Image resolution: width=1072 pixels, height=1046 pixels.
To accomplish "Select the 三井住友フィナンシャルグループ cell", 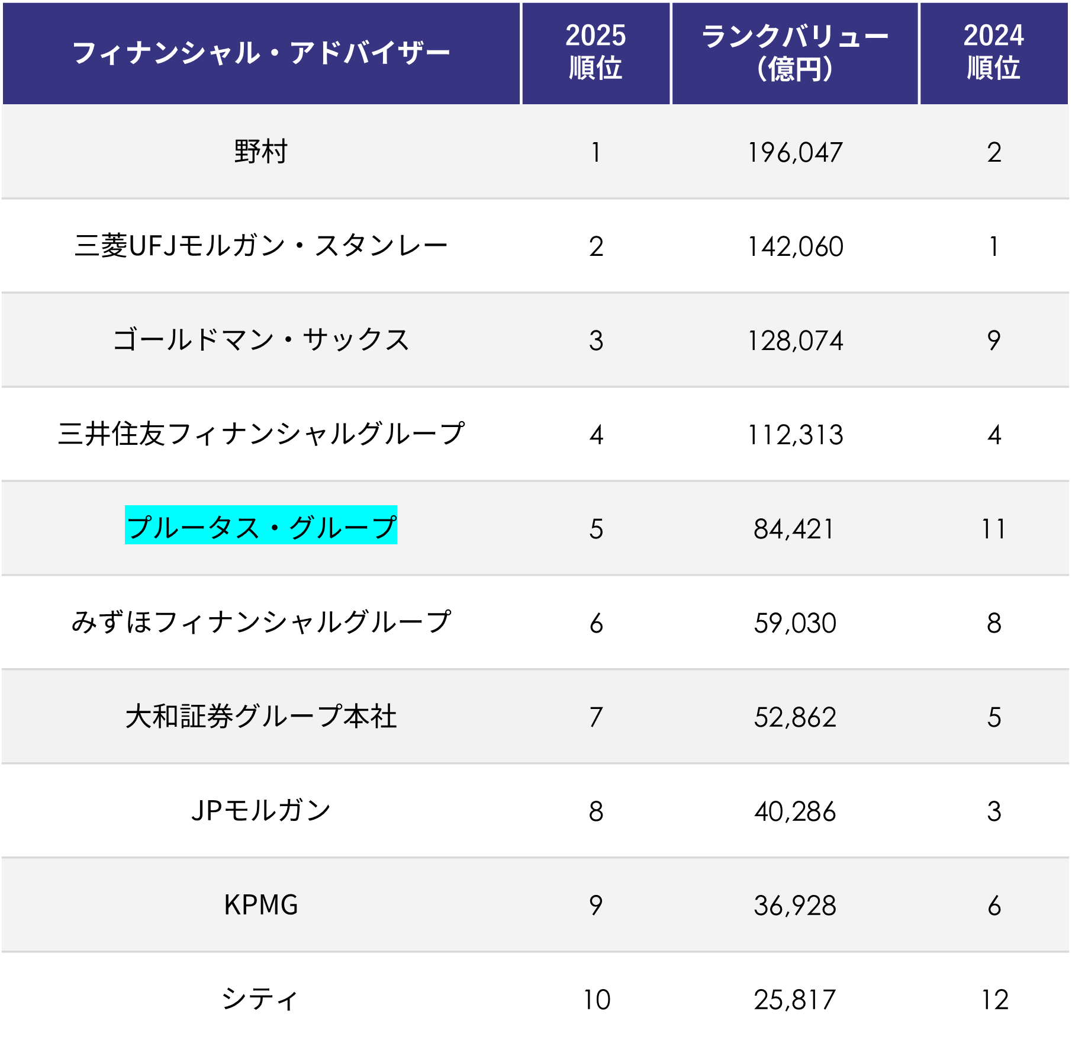I will coord(261,434).
